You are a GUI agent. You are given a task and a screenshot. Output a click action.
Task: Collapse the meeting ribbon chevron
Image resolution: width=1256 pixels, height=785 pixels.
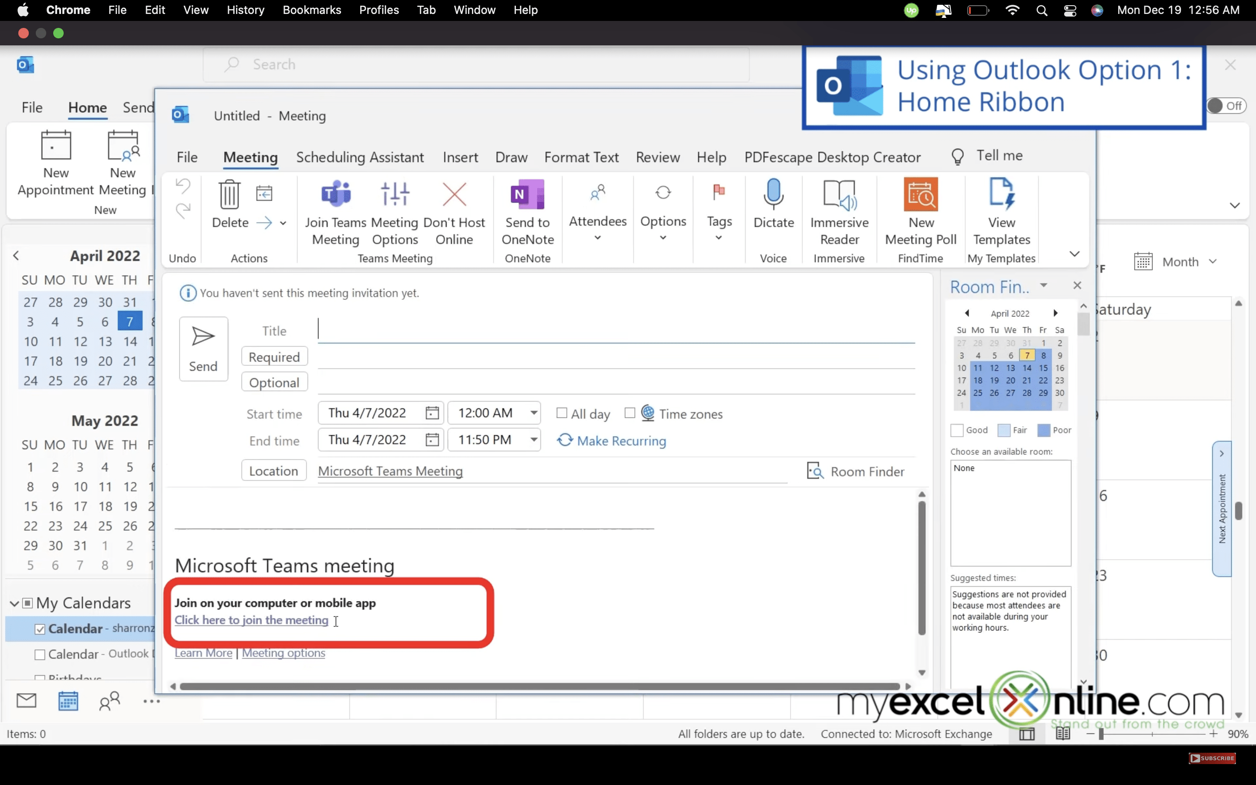(1074, 254)
